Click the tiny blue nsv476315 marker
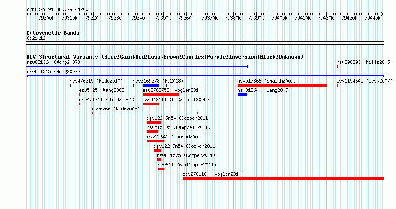Viewport: 396px width, 209px height. (70, 85)
